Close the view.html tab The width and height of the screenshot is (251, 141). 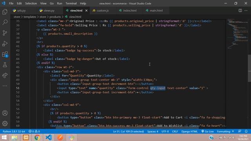pos(86,11)
